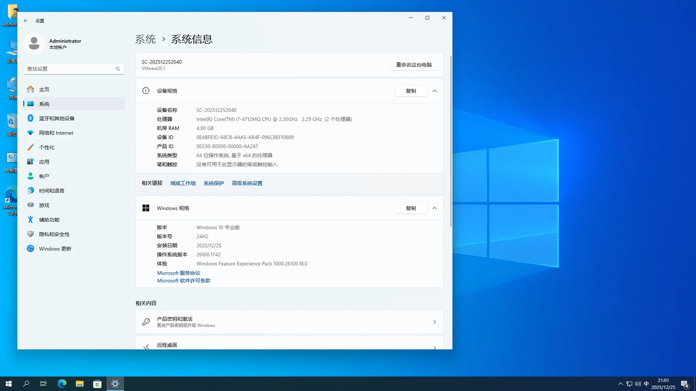Click the info icon beside 设备规格
The height and width of the screenshot is (391, 696).
(x=145, y=91)
